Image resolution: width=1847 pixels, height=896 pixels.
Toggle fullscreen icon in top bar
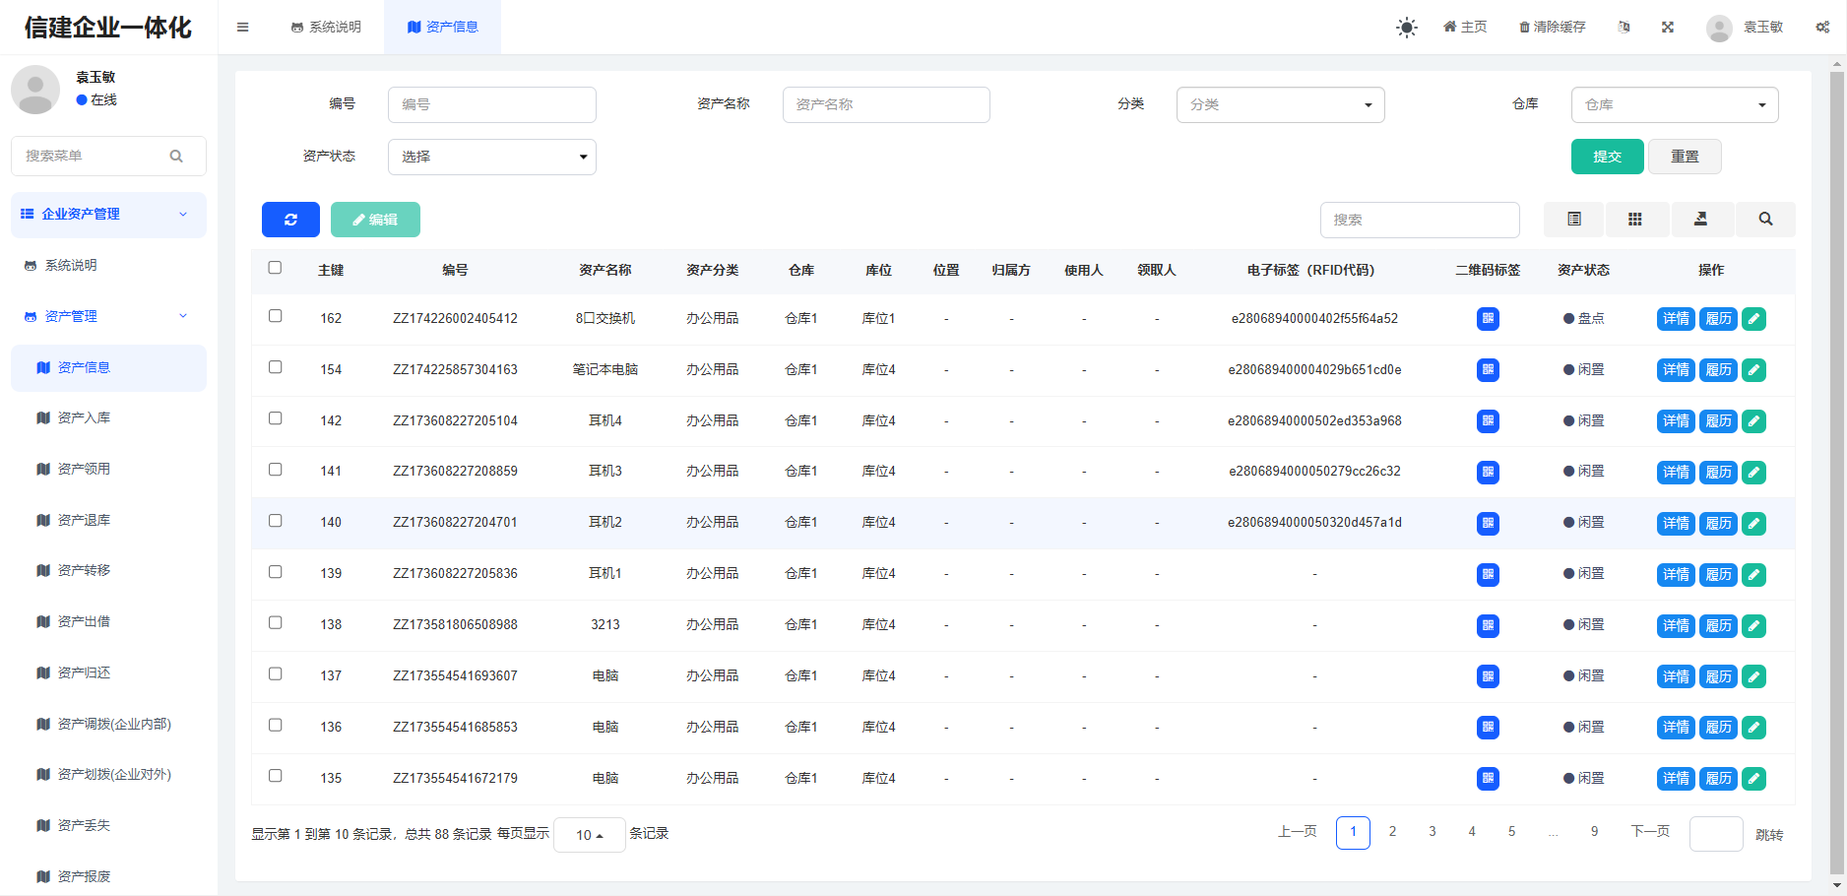tap(1668, 28)
